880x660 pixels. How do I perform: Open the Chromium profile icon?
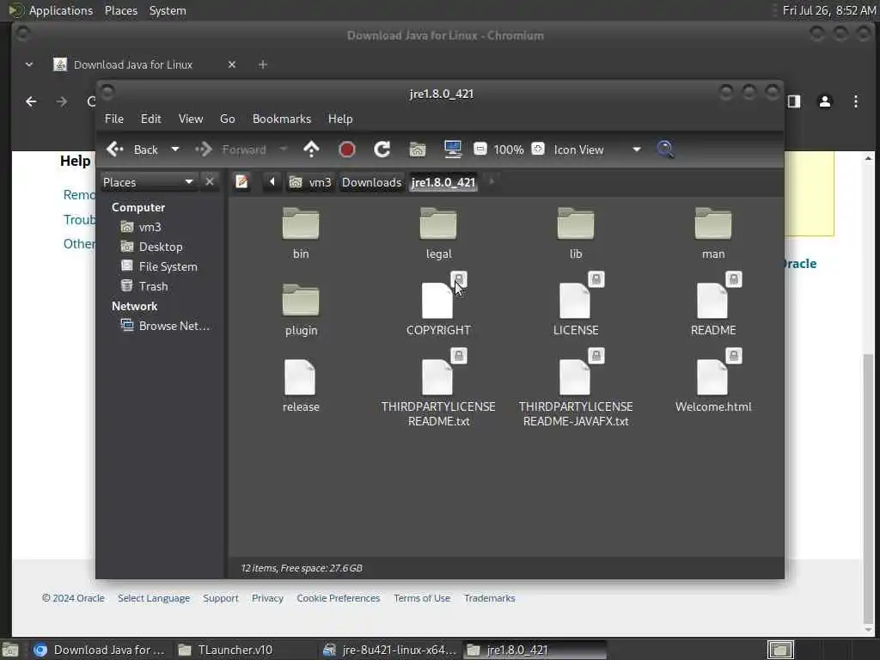825,101
